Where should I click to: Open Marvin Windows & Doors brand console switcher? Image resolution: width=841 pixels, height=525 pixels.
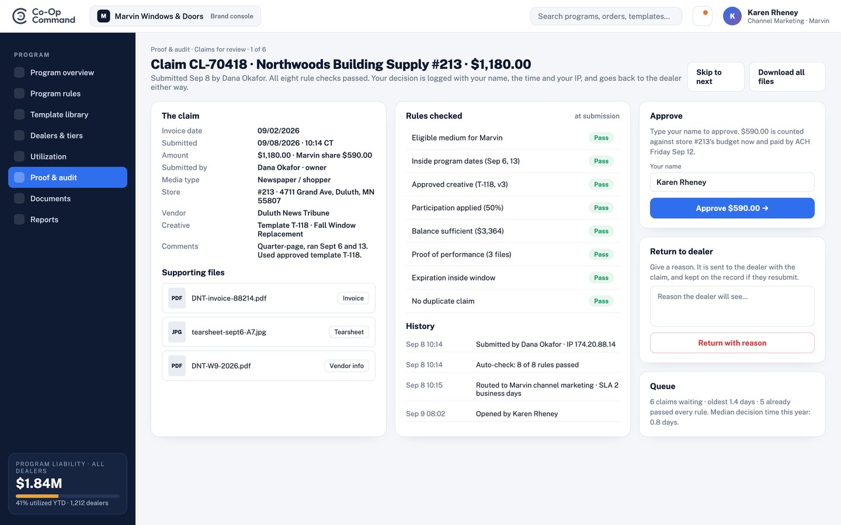(175, 16)
